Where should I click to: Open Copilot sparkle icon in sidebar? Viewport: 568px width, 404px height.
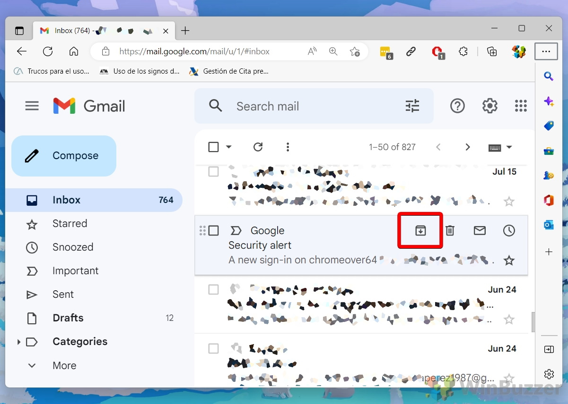pos(549,101)
